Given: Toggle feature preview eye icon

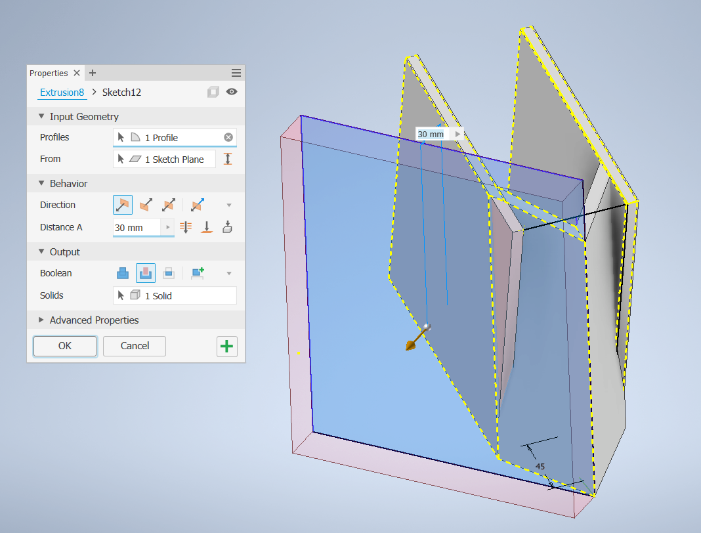Looking at the screenshot, I should pos(232,92).
